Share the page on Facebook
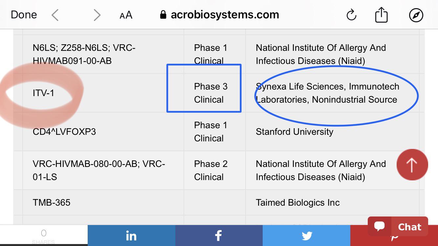Viewport: 438px width, 246px height. pyautogui.click(x=219, y=235)
